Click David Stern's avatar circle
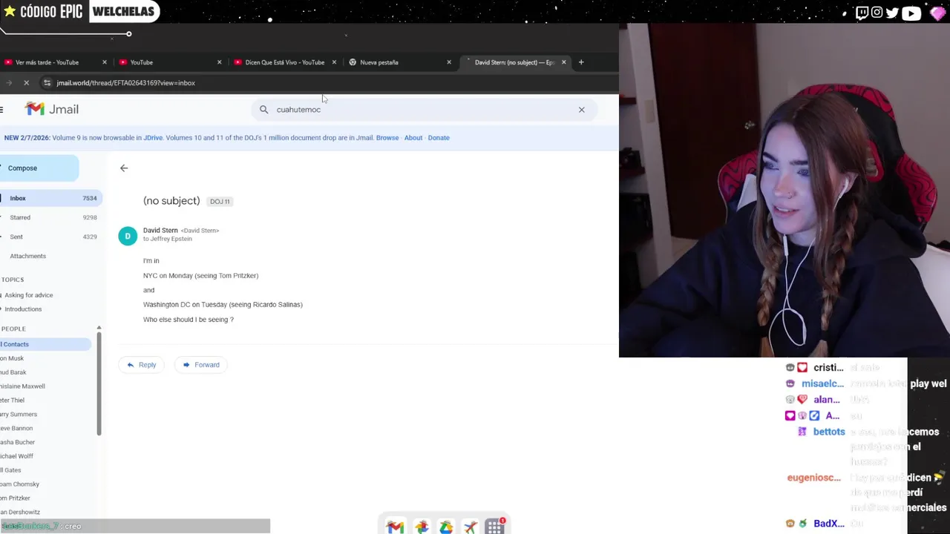 click(x=128, y=236)
